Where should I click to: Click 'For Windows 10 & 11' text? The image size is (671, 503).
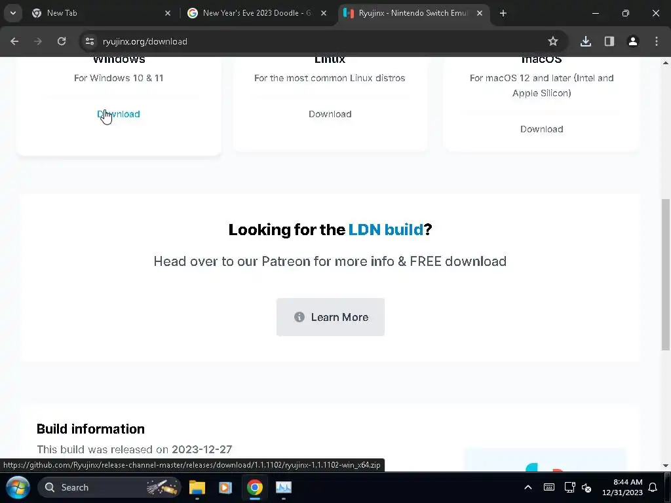pos(119,78)
